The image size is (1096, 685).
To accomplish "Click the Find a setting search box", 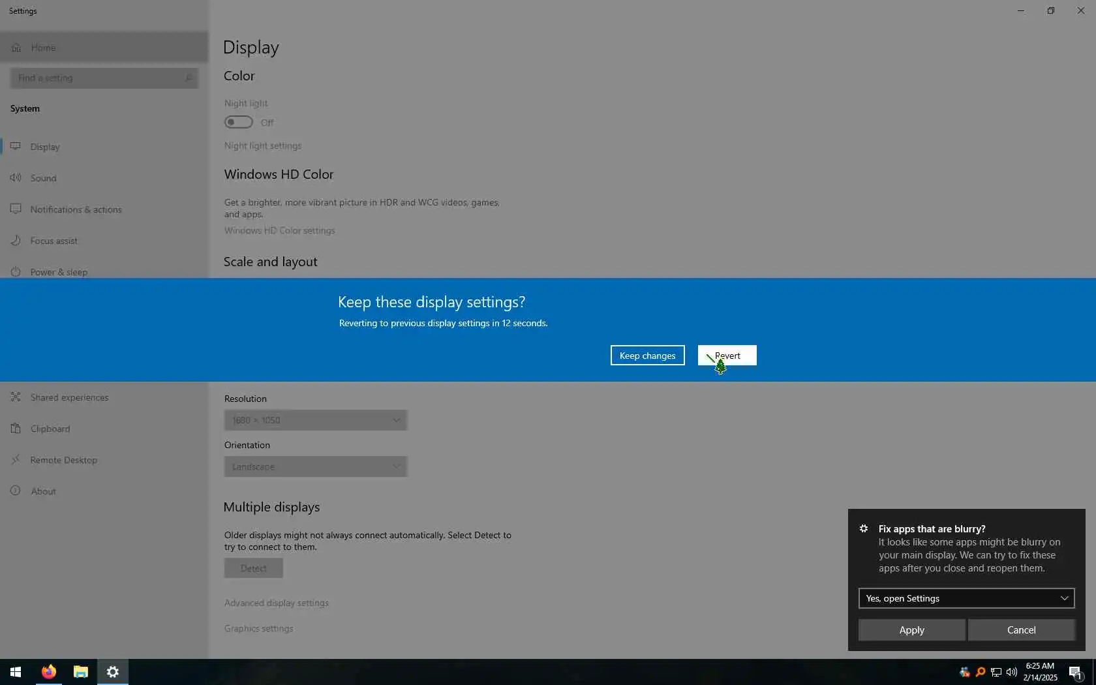I will coord(104,78).
